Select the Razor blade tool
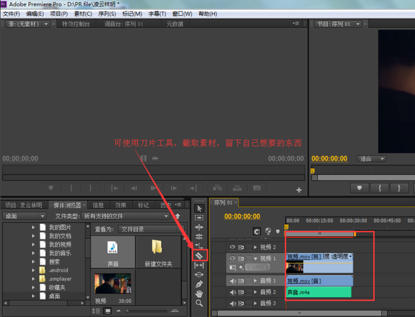The image size is (415, 317). point(199,255)
